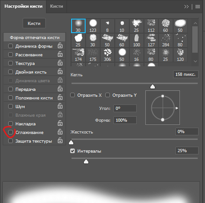Open the Текстура settings row
The width and height of the screenshot is (205, 203).
tap(34, 63)
